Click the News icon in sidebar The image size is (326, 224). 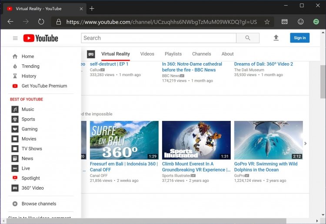pyautogui.click(x=15, y=158)
